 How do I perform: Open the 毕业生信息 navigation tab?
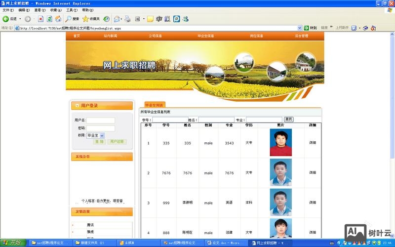(205, 36)
